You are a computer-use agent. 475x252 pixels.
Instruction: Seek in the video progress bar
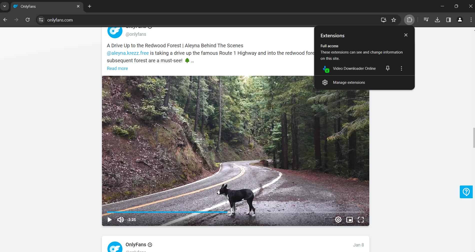tap(235, 212)
